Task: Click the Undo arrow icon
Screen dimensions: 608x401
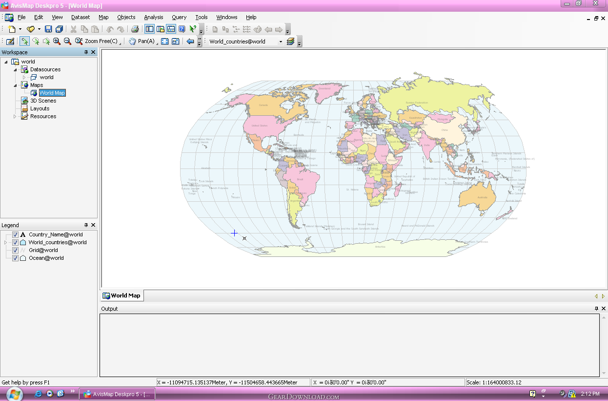Action: tap(110, 29)
